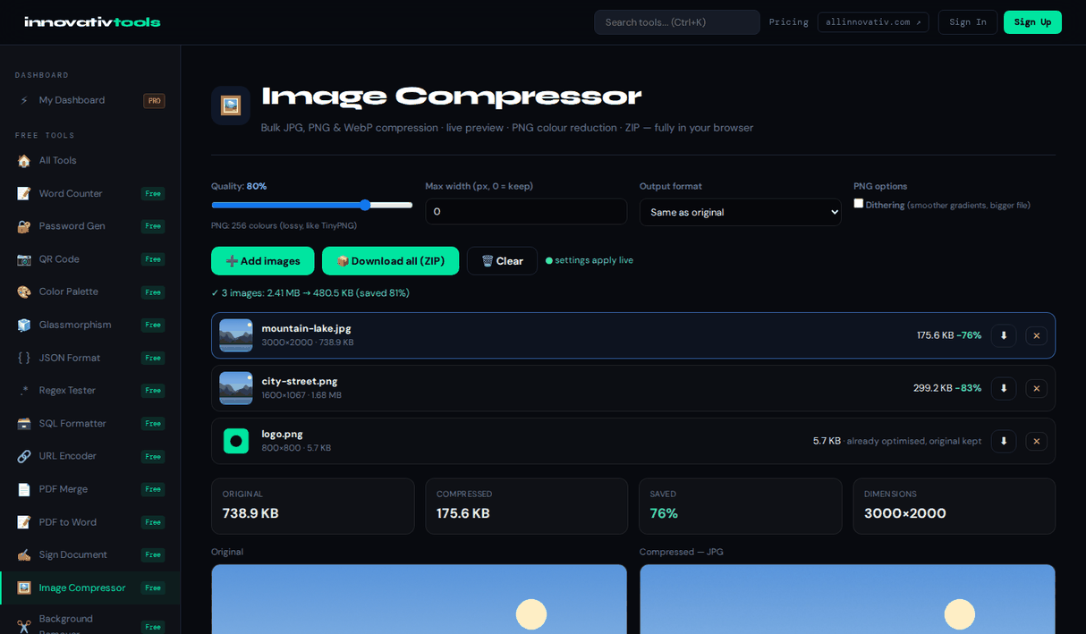Click the Sign Up button
This screenshot has height=634, width=1086.
1032,22
